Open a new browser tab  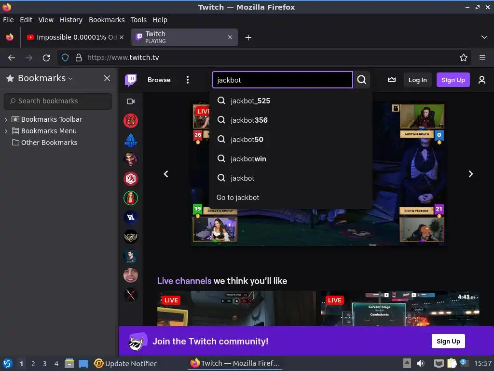248,38
